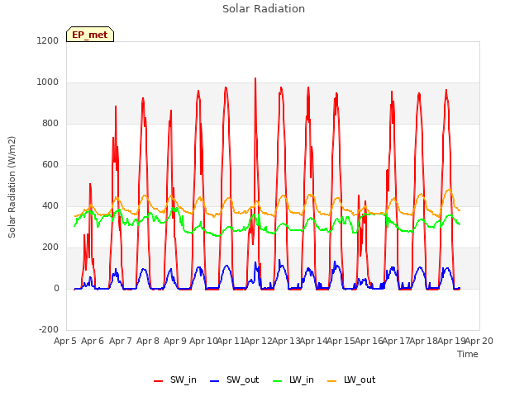
Task: Click the Solar Radiation (W/m2) y-axis title
Action: 12,187
